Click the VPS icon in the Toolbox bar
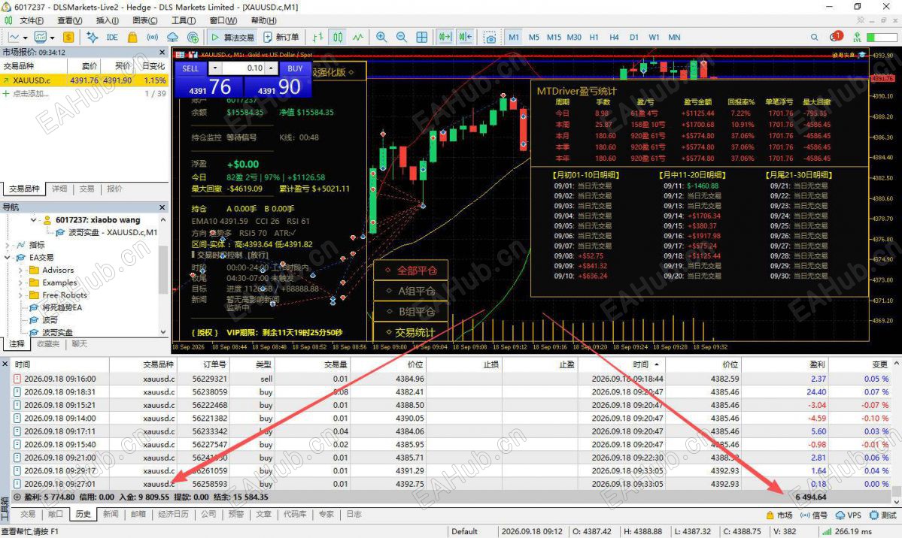Image resolution: width=902 pixels, height=538 pixels. click(849, 515)
